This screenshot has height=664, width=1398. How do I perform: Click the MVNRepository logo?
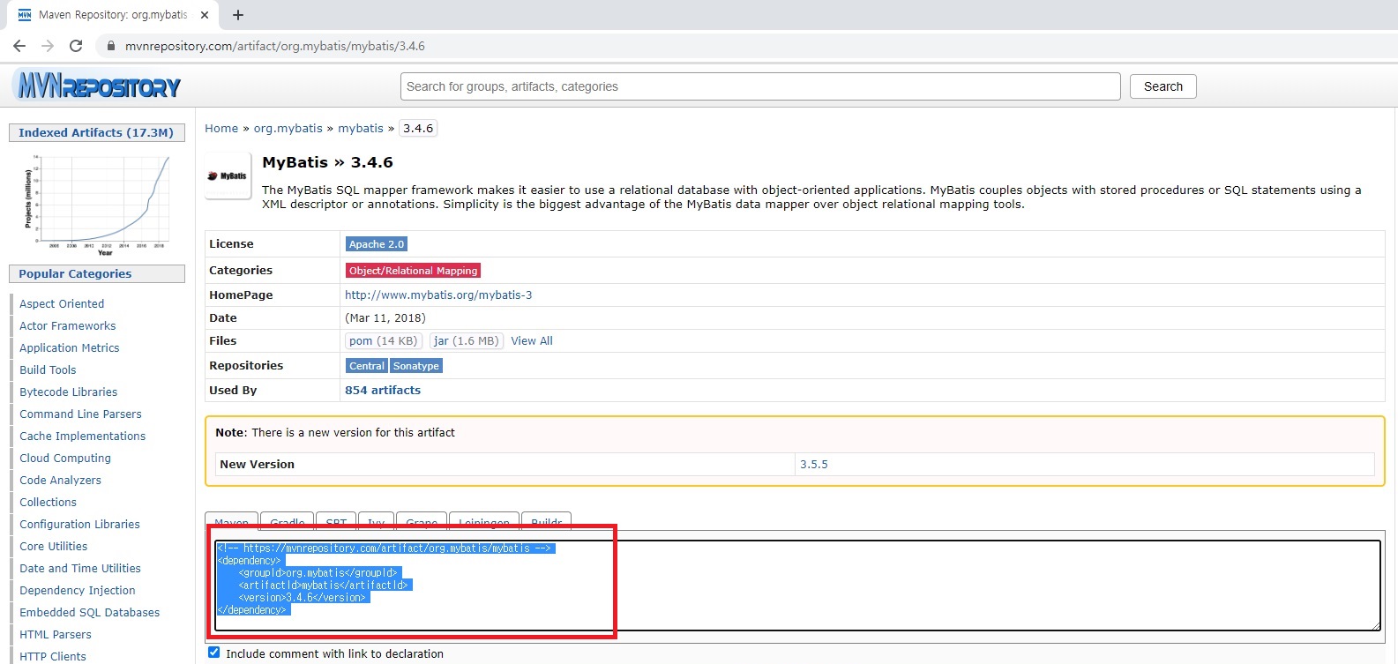tap(97, 86)
